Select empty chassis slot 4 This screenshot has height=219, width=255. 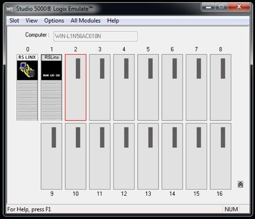(x=124, y=87)
